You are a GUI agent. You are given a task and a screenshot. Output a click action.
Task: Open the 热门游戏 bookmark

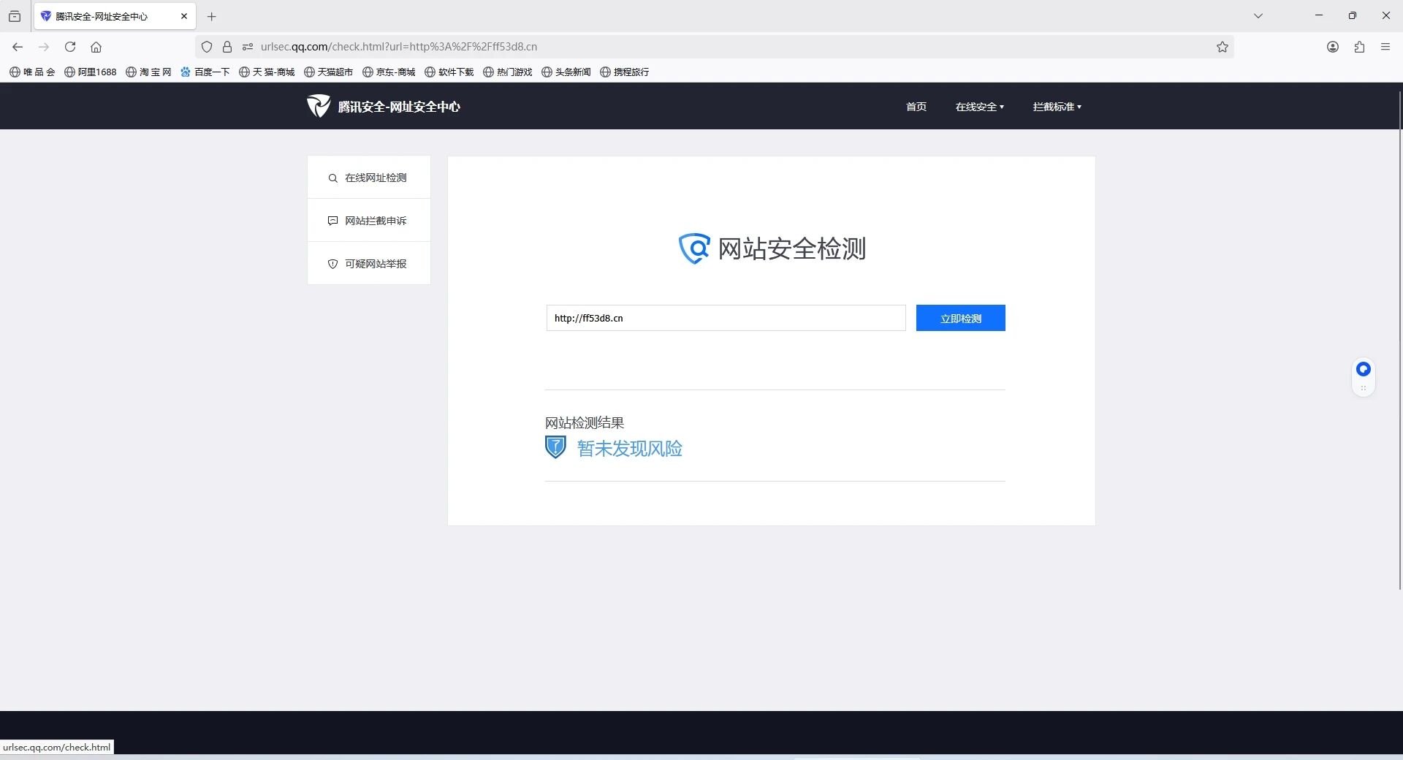click(x=508, y=72)
